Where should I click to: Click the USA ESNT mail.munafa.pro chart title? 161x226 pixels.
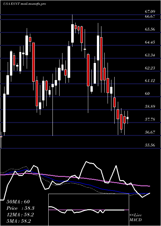pyautogui.click(x=24, y=4)
